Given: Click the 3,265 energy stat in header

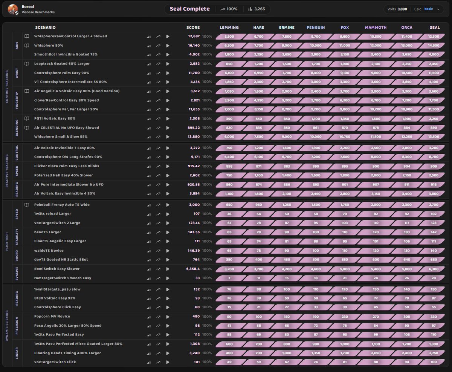Looking at the screenshot, I should 257,9.
